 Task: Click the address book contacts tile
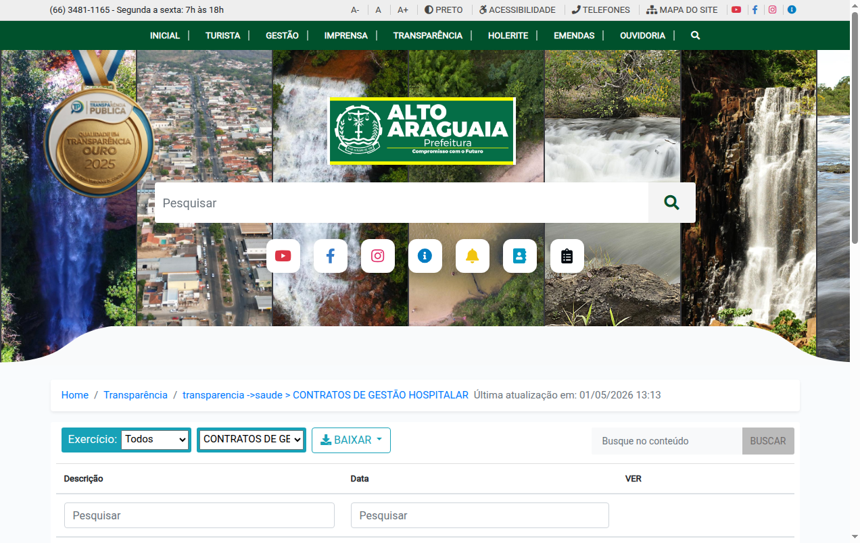(x=520, y=256)
